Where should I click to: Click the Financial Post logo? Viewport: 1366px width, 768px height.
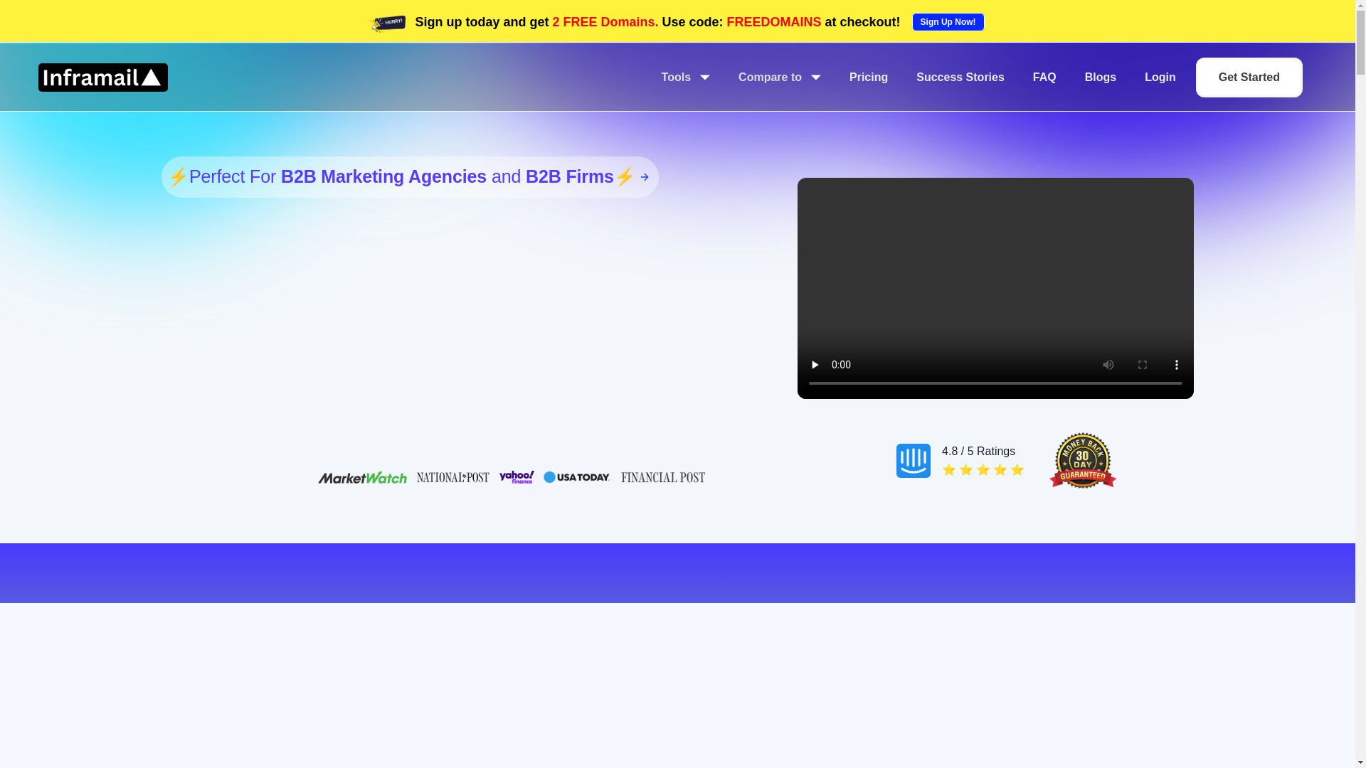(x=663, y=477)
